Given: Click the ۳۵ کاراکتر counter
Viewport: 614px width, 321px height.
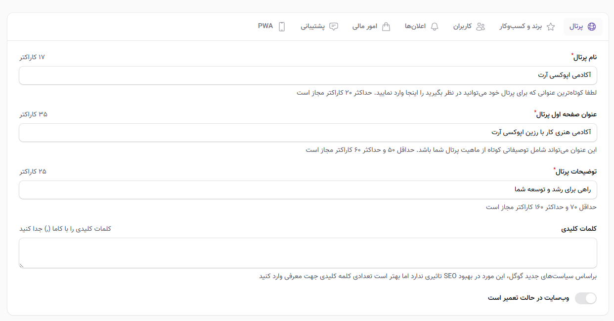Looking at the screenshot, I should pos(33,114).
